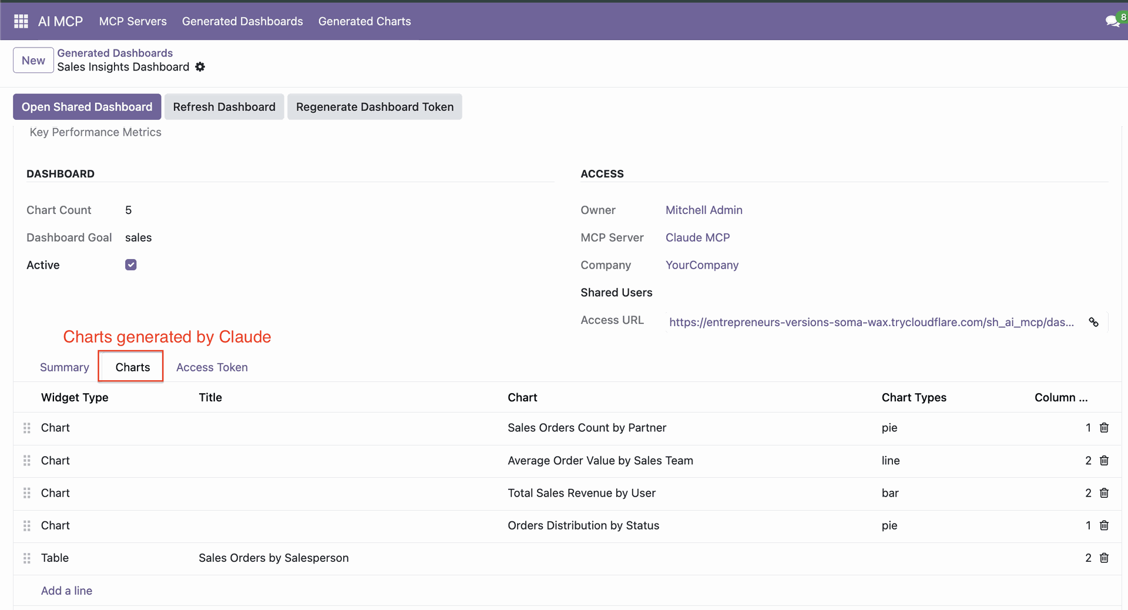Open the chat messages icon
The height and width of the screenshot is (610, 1128).
pyautogui.click(x=1112, y=21)
